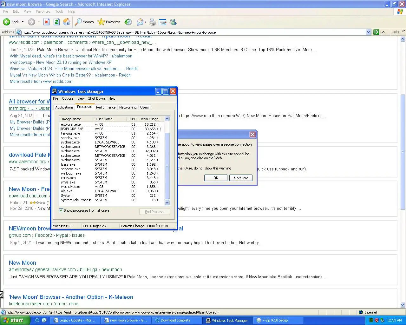Open the New Moon narkive search result
The image size is (406, 325).
[x=23, y=263]
